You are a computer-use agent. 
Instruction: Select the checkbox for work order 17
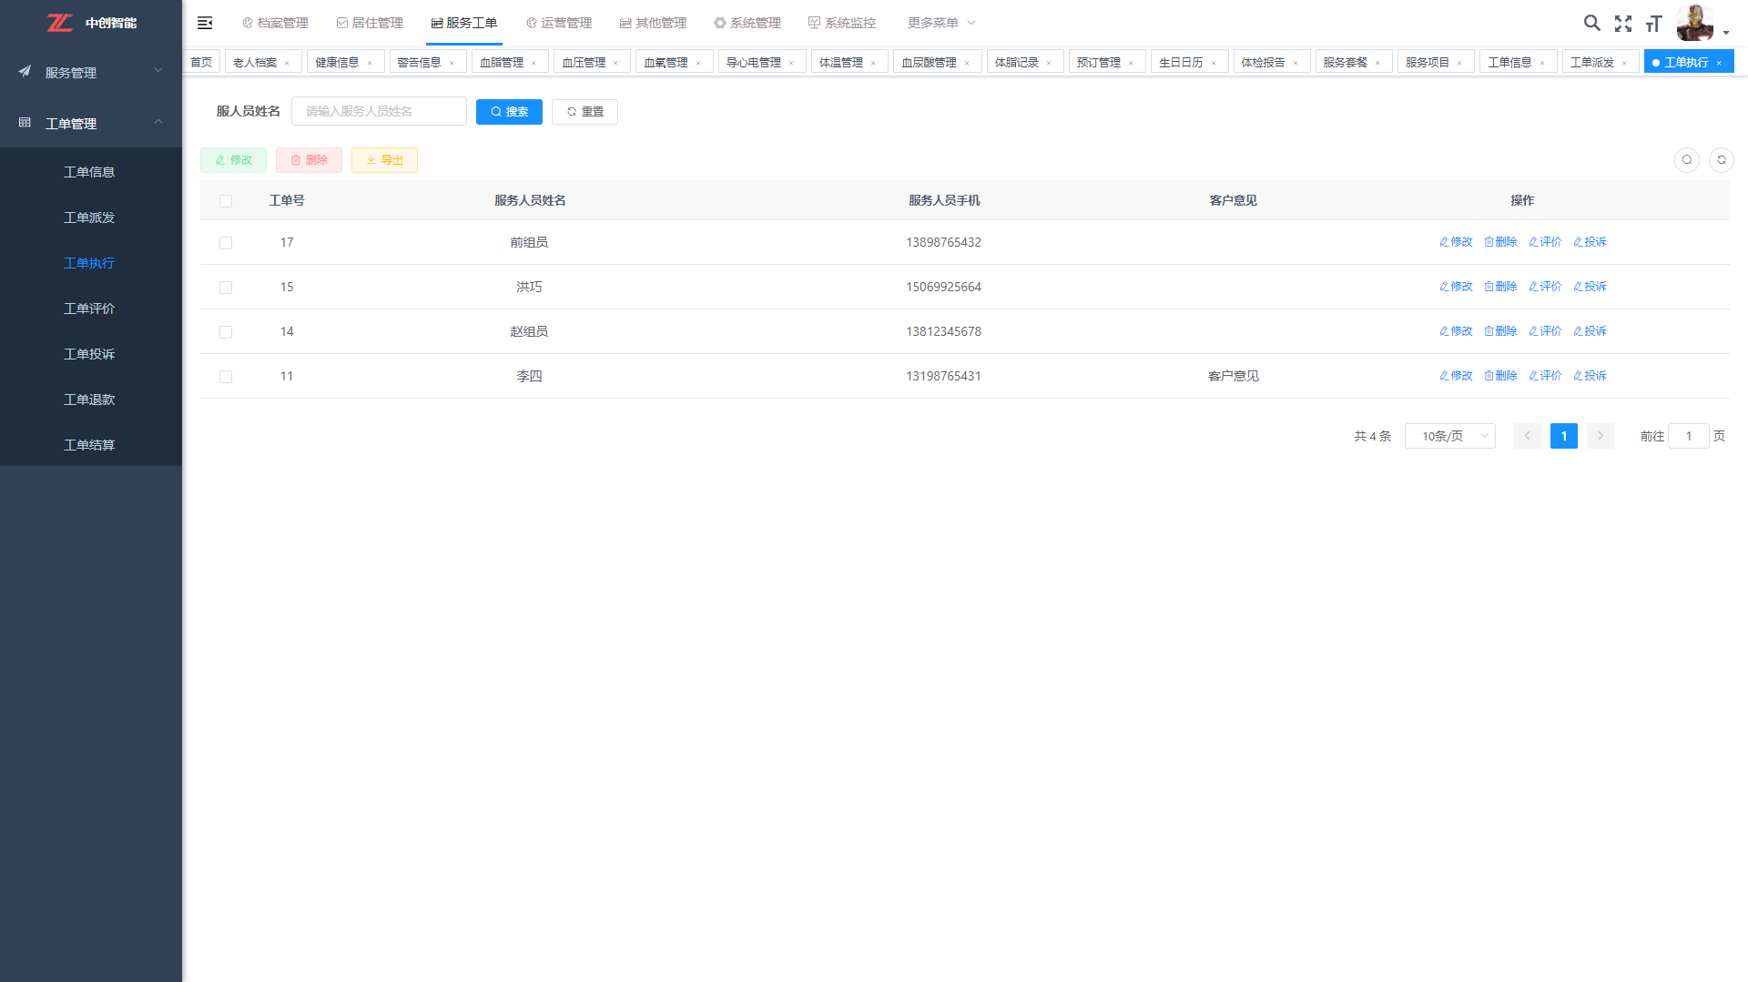pos(226,243)
